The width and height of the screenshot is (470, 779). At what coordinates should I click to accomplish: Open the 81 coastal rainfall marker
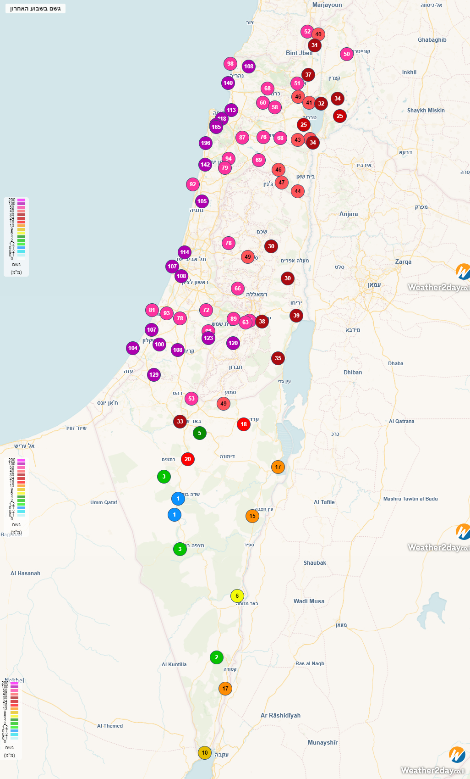tap(152, 310)
